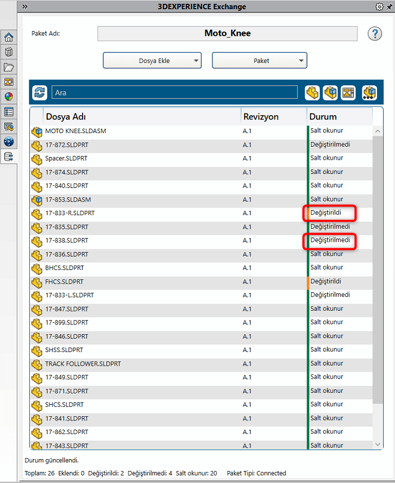This screenshot has height=483, width=395.
Task: Select the BHCS.SLDPRT file name
Action: 65,268
